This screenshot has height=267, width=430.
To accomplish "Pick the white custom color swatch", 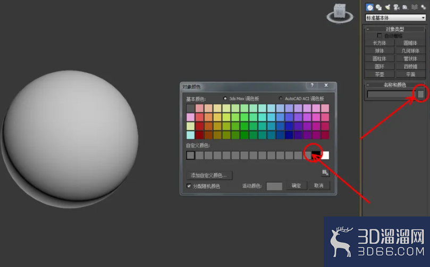I will pyautogui.click(x=325, y=155).
